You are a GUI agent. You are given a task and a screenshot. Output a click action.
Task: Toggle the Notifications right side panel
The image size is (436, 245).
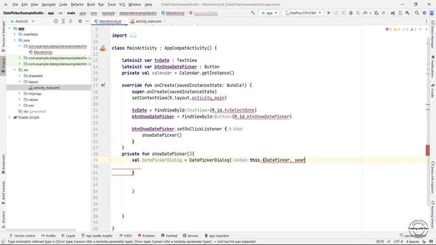(433, 67)
